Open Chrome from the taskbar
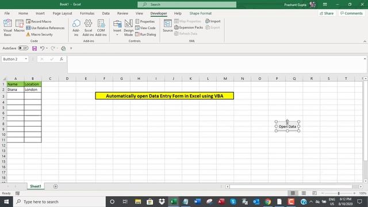 [x=268, y=202]
